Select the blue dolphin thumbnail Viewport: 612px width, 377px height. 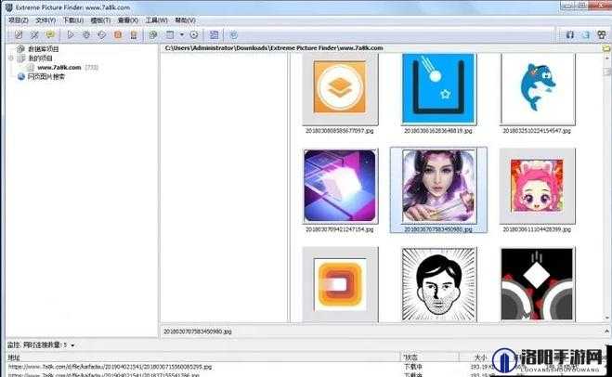pyautogui.click(x=538, y=89)
